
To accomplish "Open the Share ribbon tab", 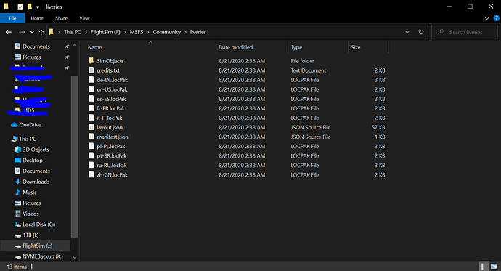I will 61,18.
